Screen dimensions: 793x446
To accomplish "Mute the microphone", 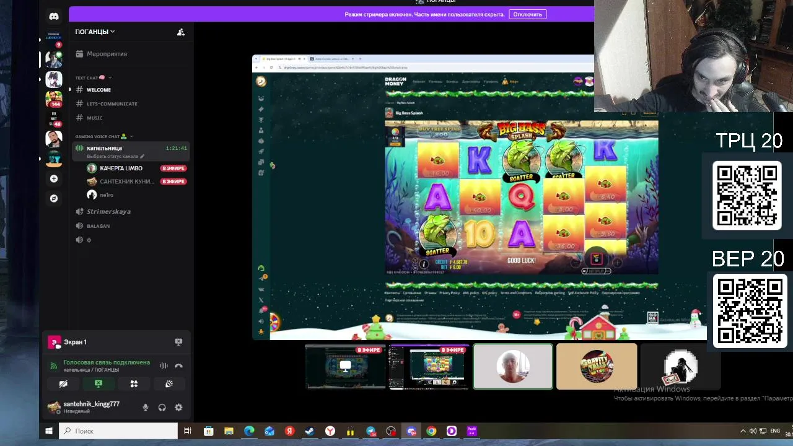I will (x=146, y=408).
